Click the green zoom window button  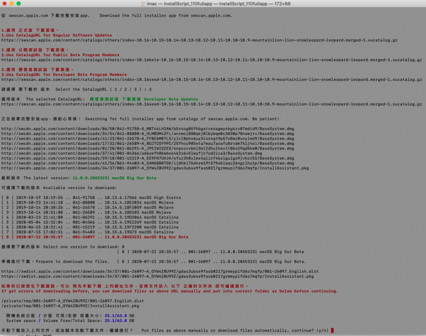[x=18, y=3]
